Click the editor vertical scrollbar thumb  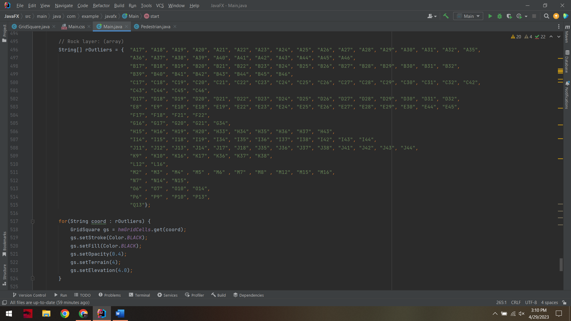[561, 265]
